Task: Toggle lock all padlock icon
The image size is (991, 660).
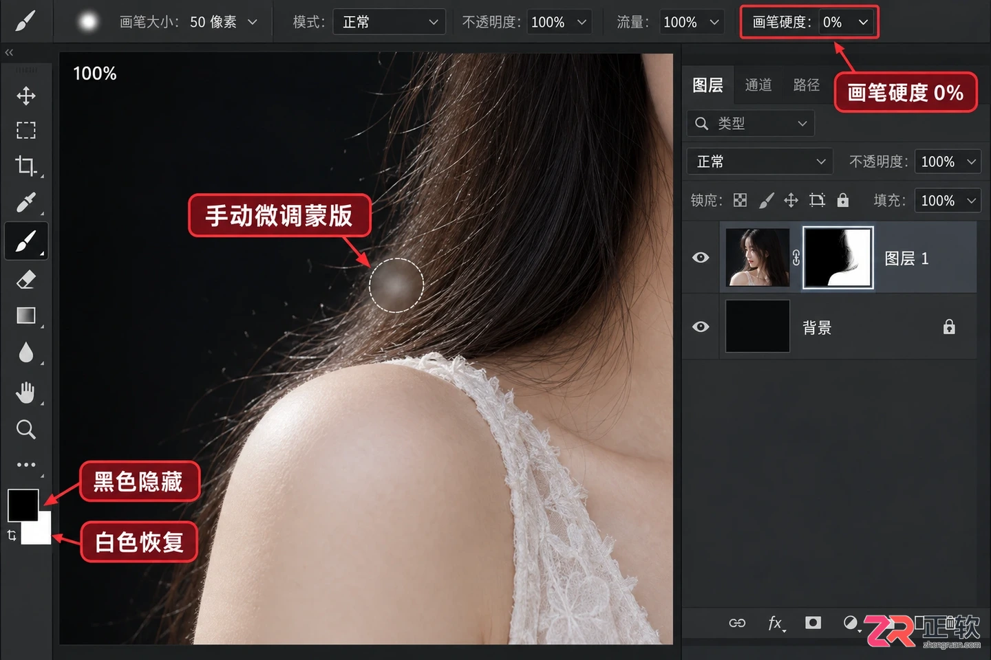Action: 842,200
